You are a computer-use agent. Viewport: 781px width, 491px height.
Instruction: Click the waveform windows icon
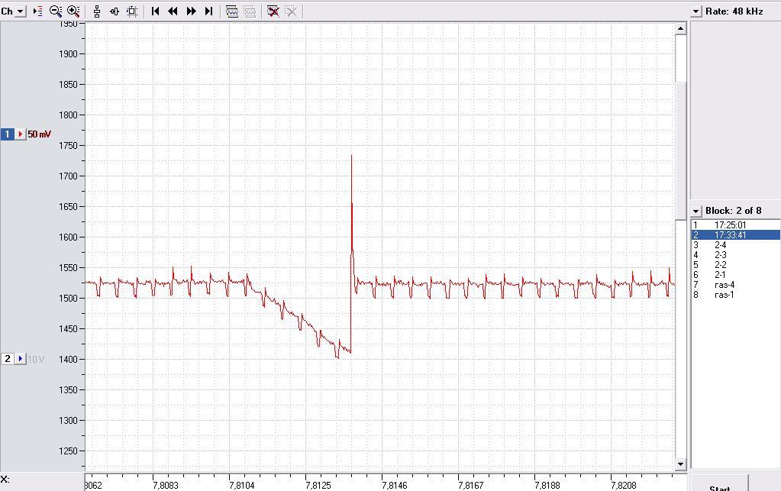click(x=232, y=11)
